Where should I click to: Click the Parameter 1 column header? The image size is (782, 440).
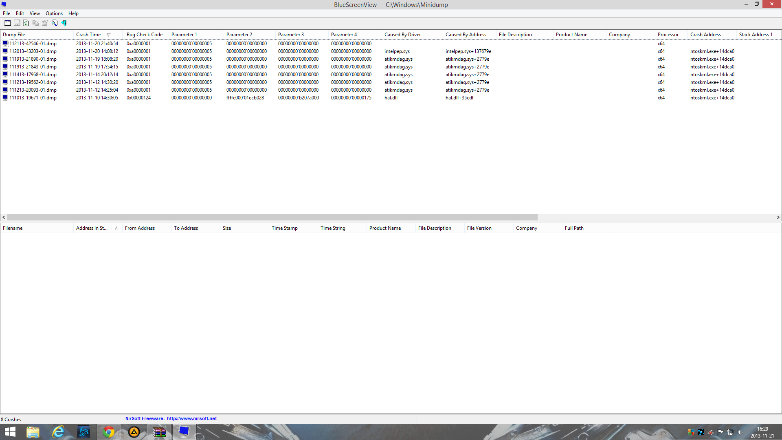(x=196, y=35)
